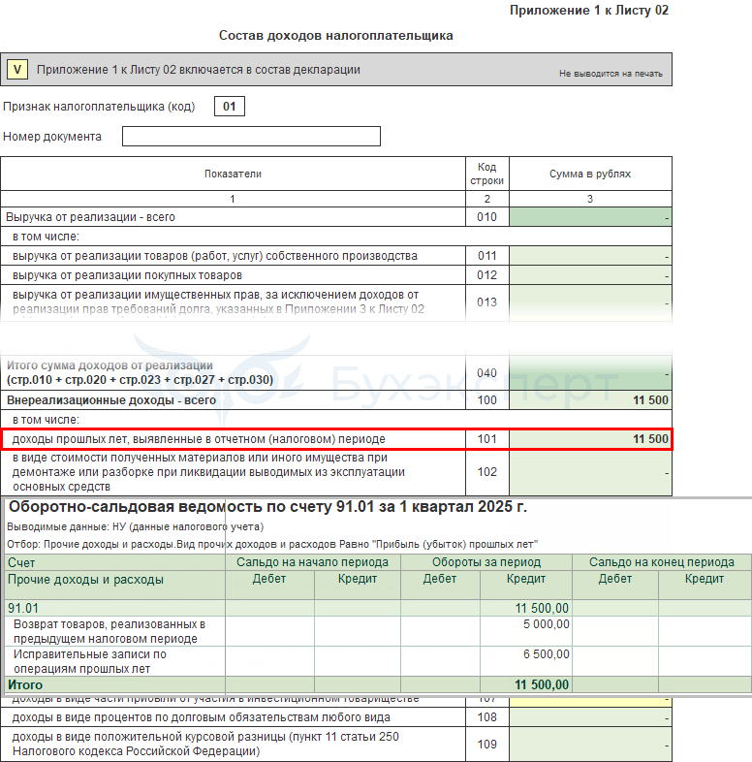Click 'доходы в виде положительной курсовой разницы' row
752x762 pixels.
[205, 744]
